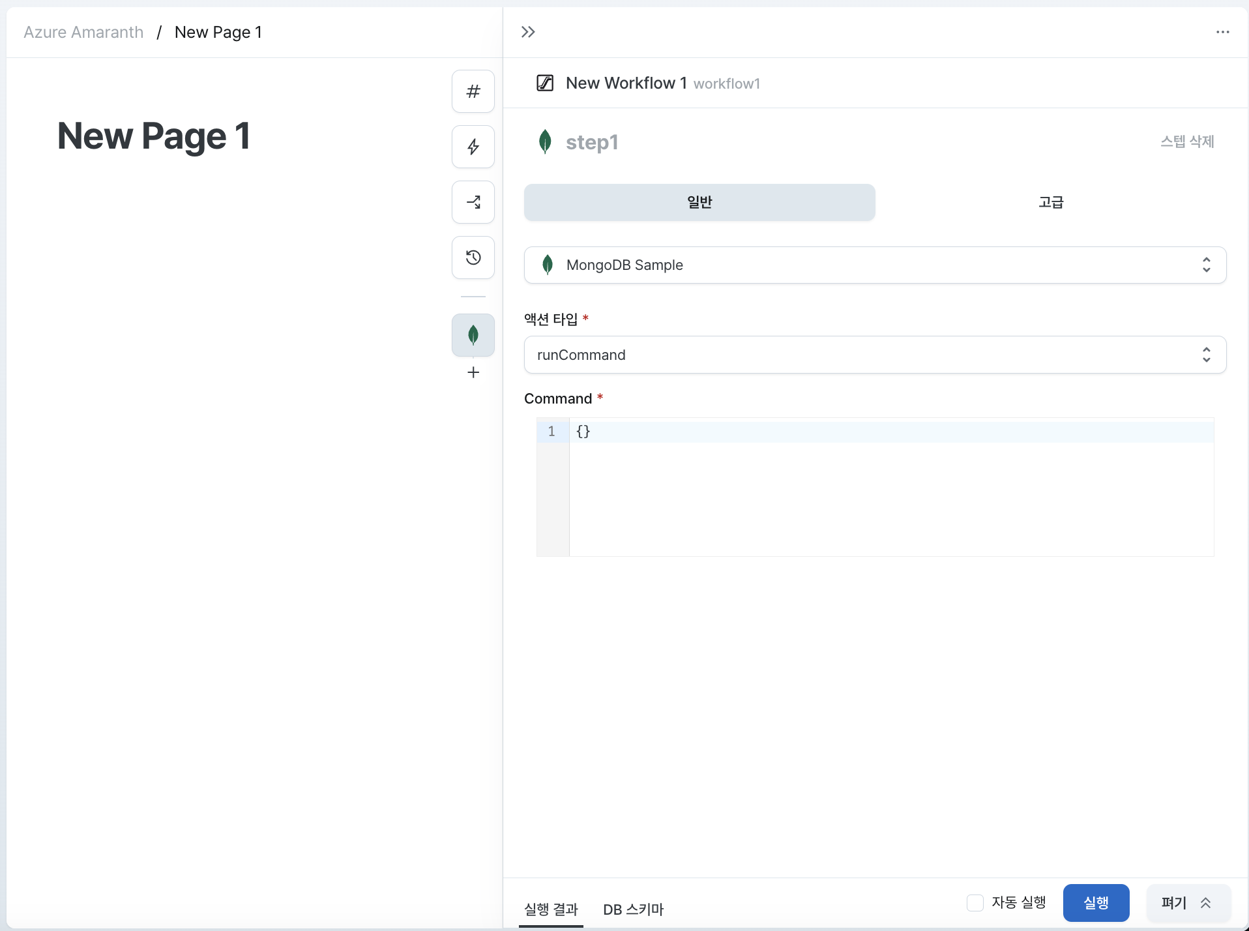Image resolution: width=1249 pixels, height=931 pixels.
Task: Expand results with the 펴기 button
Action: (x=1188, y=902)
